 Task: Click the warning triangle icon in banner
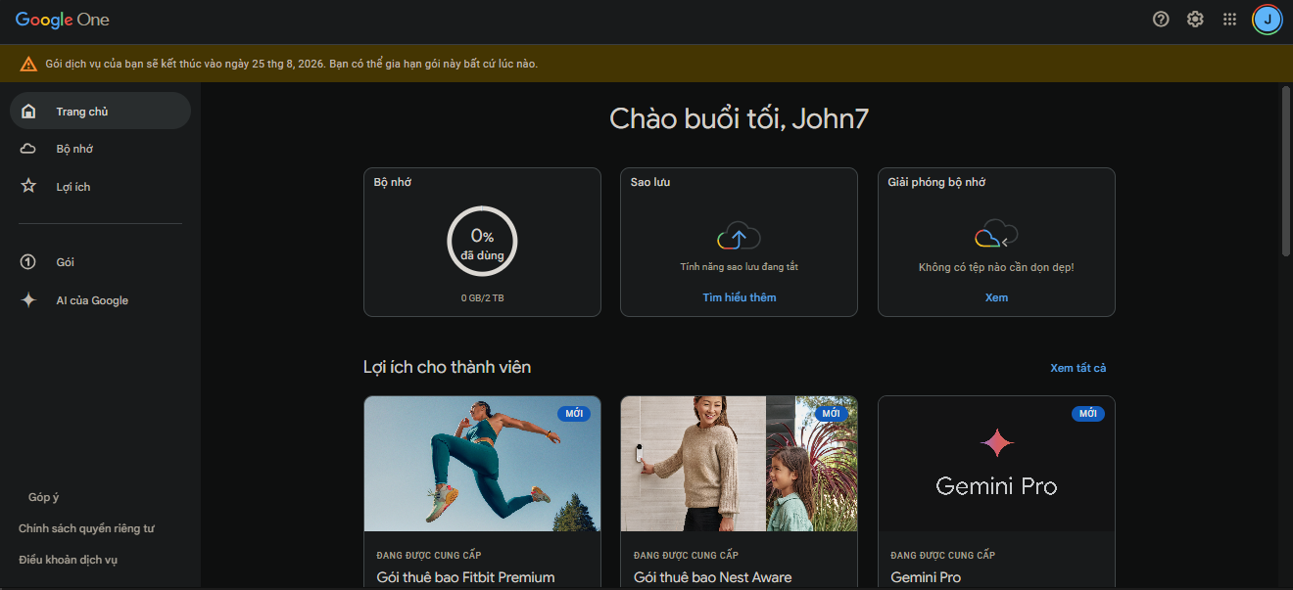click(x=28, y=64)
